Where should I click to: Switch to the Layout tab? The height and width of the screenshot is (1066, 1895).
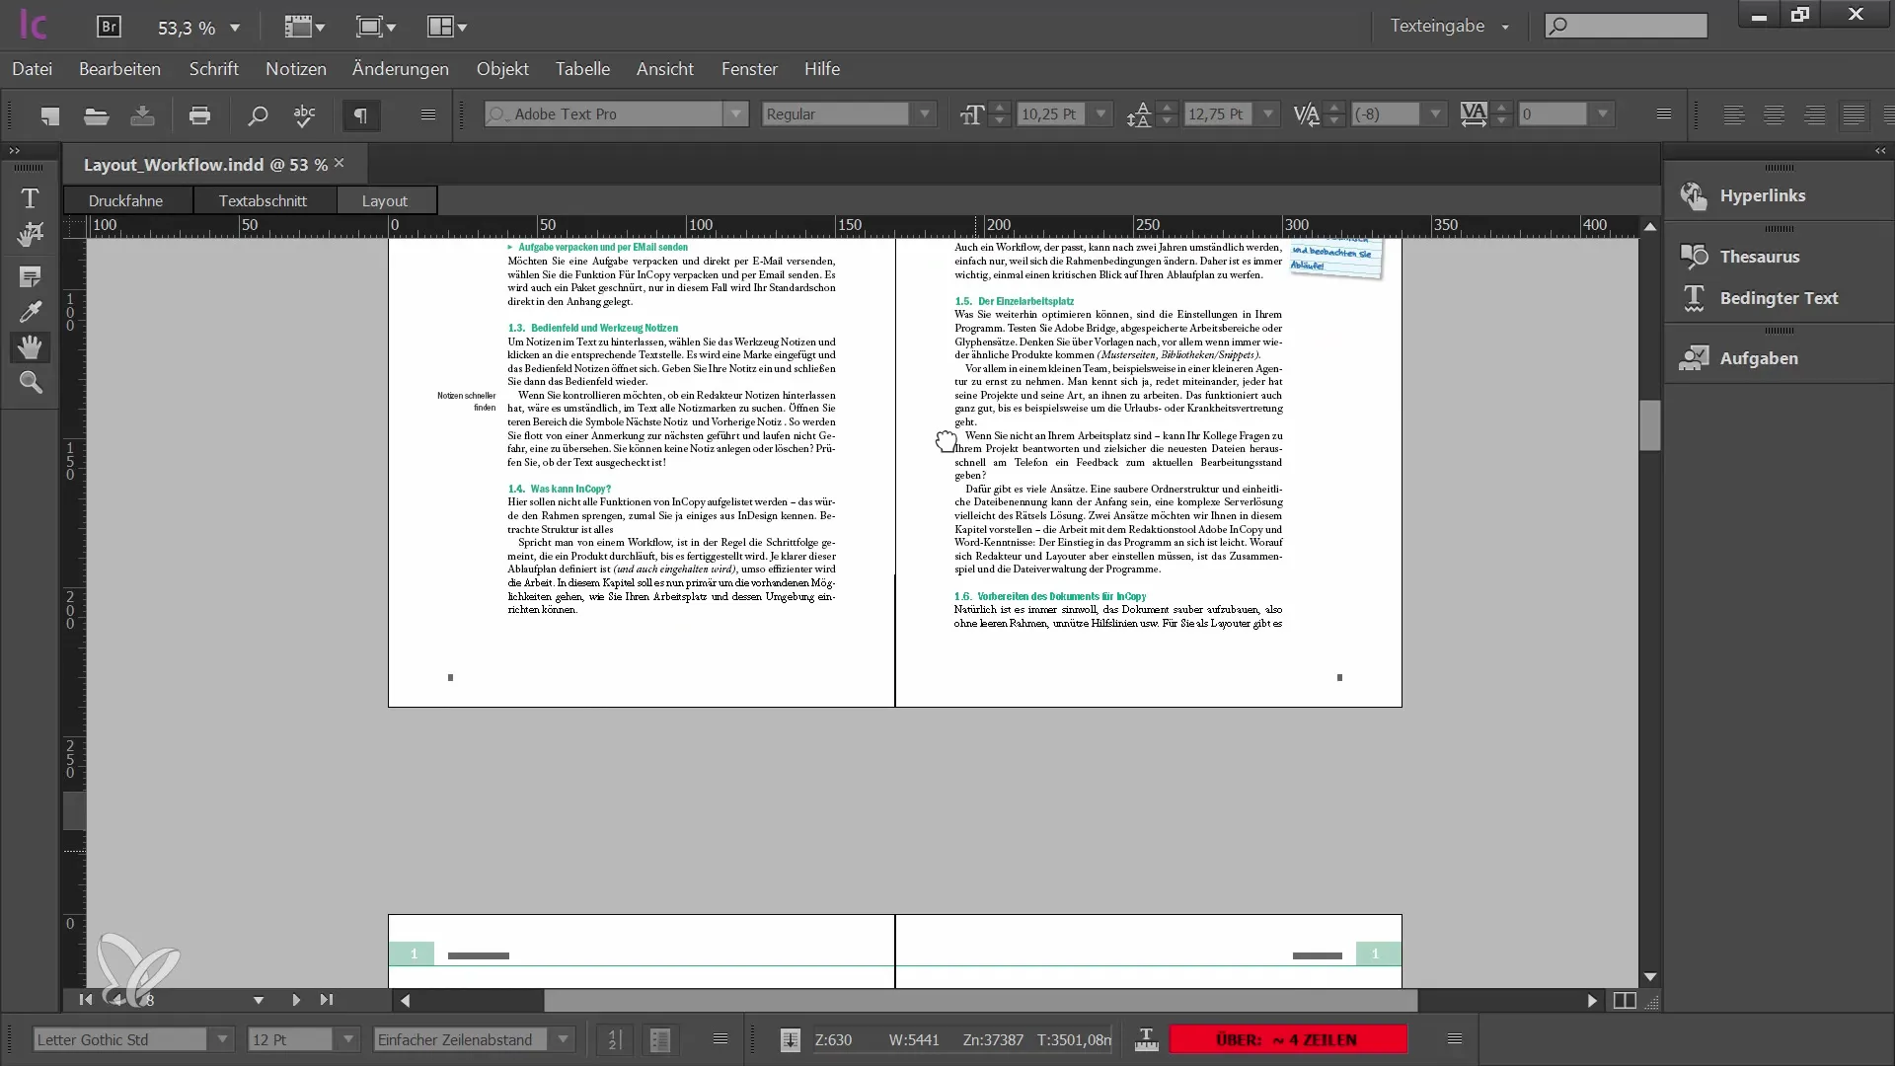click(x=383, y=199)
